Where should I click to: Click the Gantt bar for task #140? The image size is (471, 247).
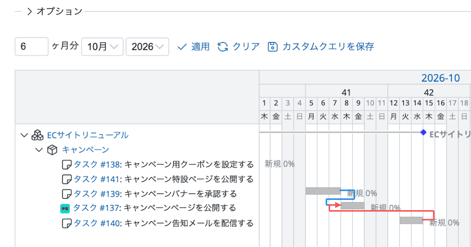[411, 220]
